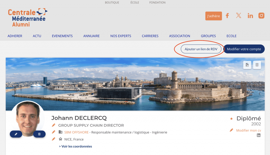
Task: Open the ADHERER menu
Action: click(x=15, y=36)
